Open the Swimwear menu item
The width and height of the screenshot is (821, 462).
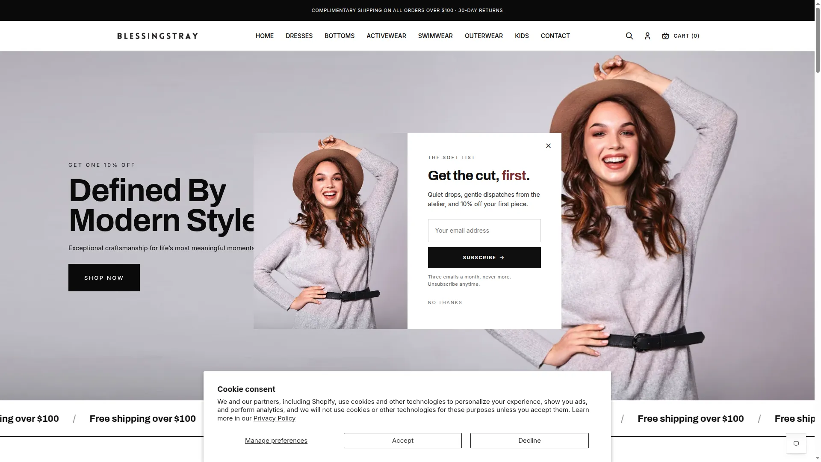(435, 36)
